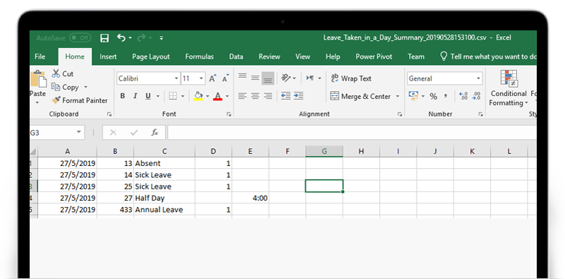Toggle Wrap Text
This screenshot has width=565, height=279.
pyautogui.click(x=351, y=78)
